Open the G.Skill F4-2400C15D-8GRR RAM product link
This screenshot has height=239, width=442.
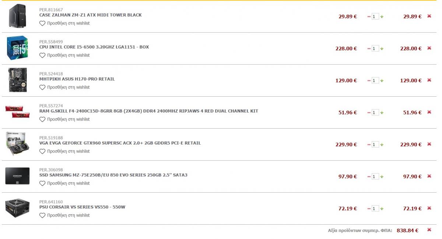pyautogui.click(x=149, y=111)
